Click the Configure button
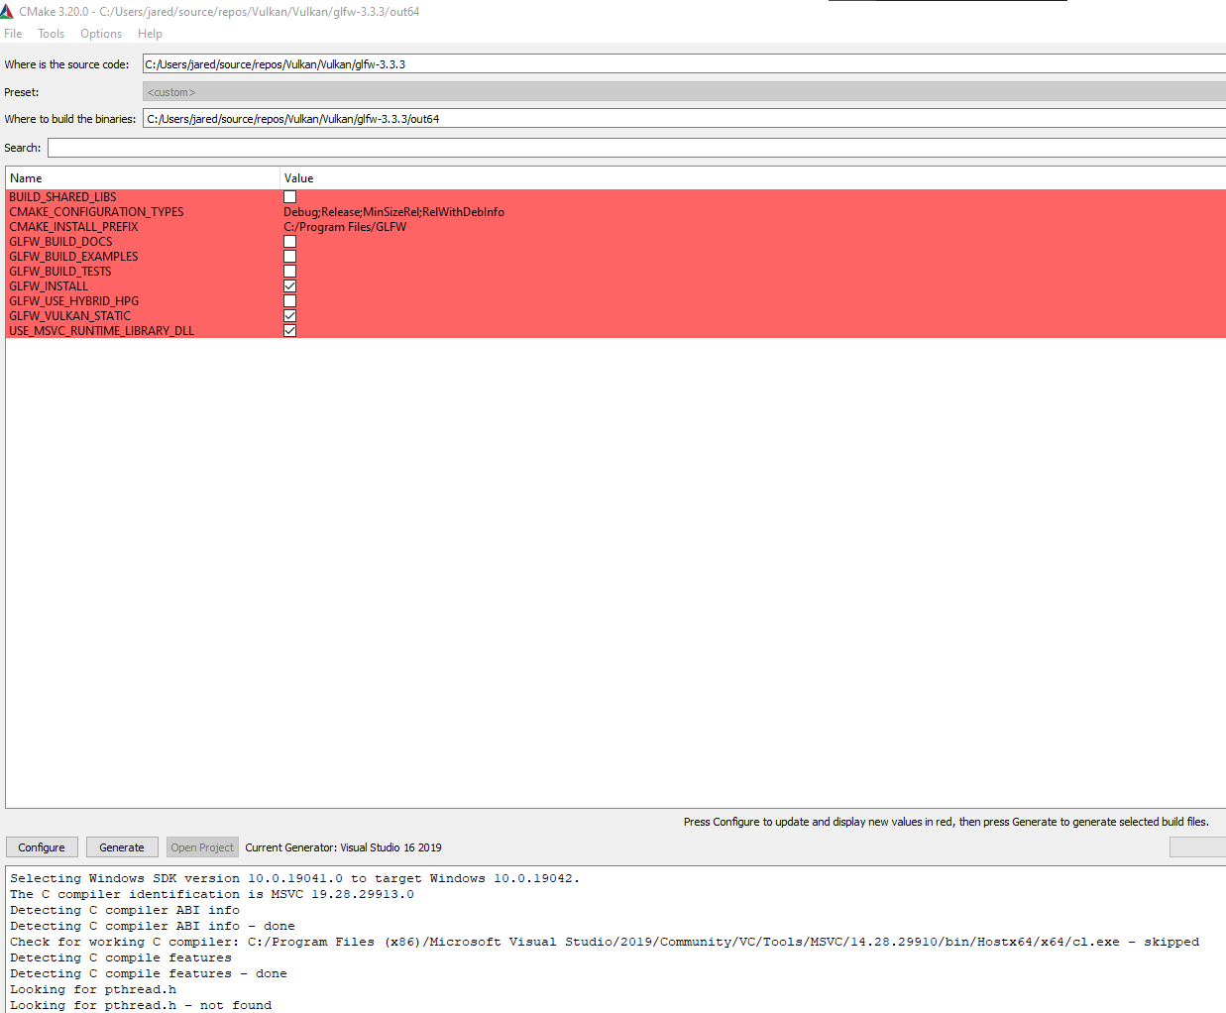The image size is (1226, 1013). tap(42, 847)
